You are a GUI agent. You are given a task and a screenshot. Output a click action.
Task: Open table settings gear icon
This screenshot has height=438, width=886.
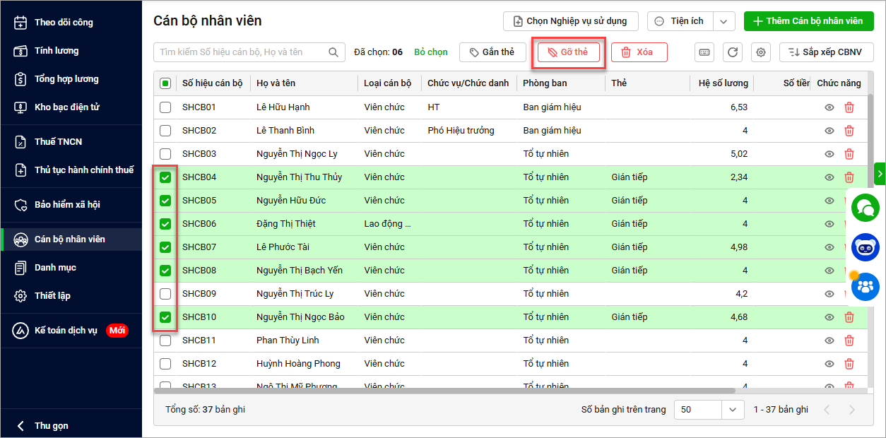(x=761, y=52)
